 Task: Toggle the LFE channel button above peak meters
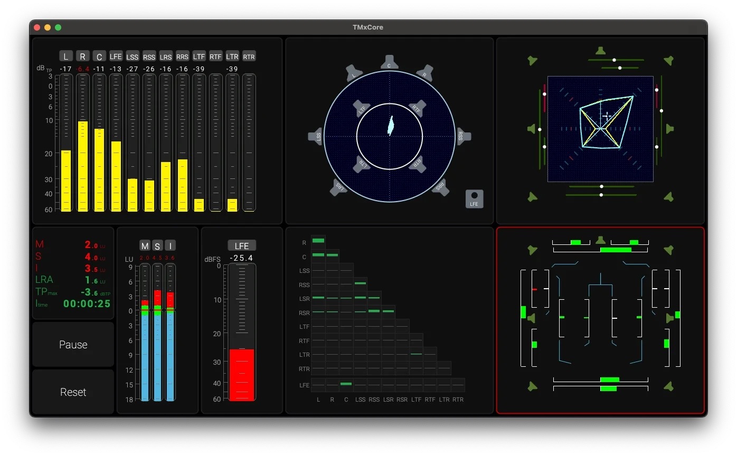coord(116,56)
